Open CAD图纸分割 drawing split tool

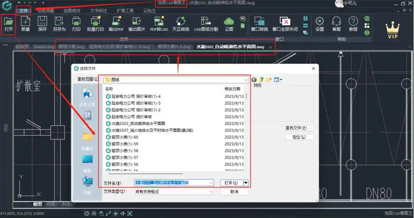click(x=206, y=24)
